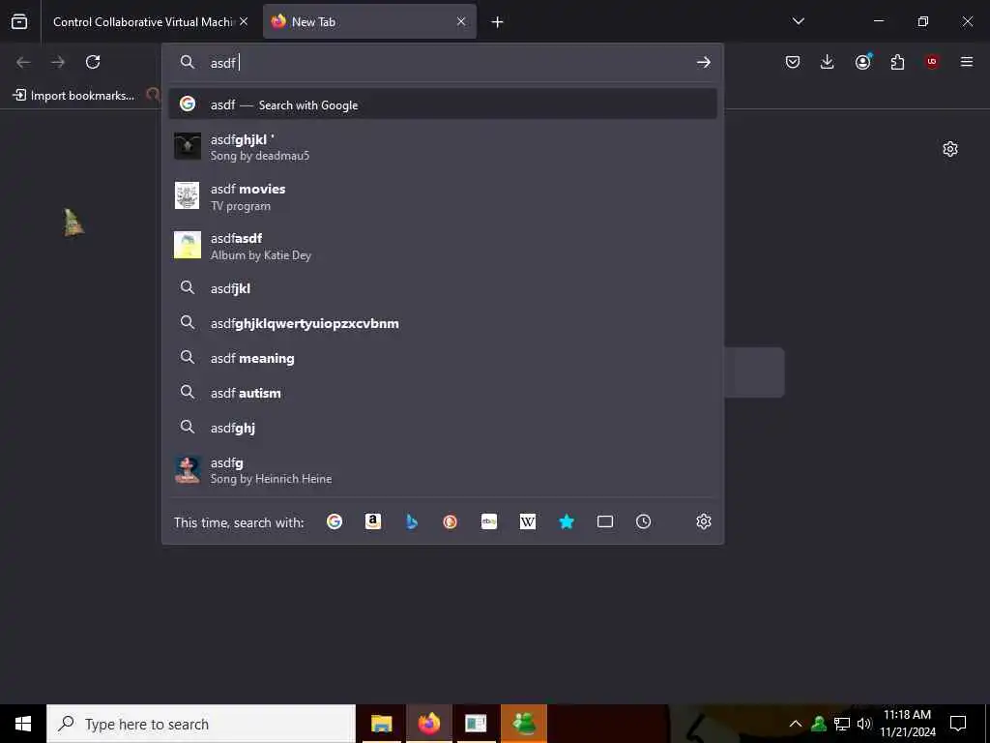The width and height of the screenshot is (990, 743).
Task: Open the volume speaker icon
Action: [864, 724]
